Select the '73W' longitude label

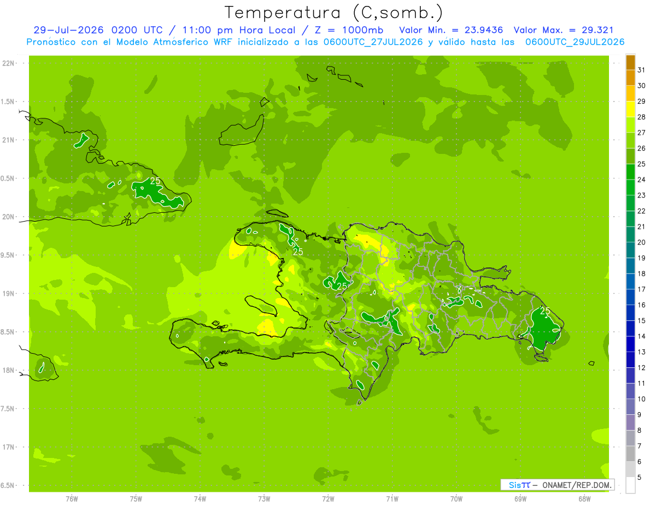[x=264, y=499]
